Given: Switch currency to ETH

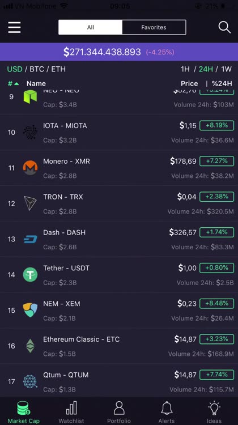Looking at the screenshot, I should point(58,69).
